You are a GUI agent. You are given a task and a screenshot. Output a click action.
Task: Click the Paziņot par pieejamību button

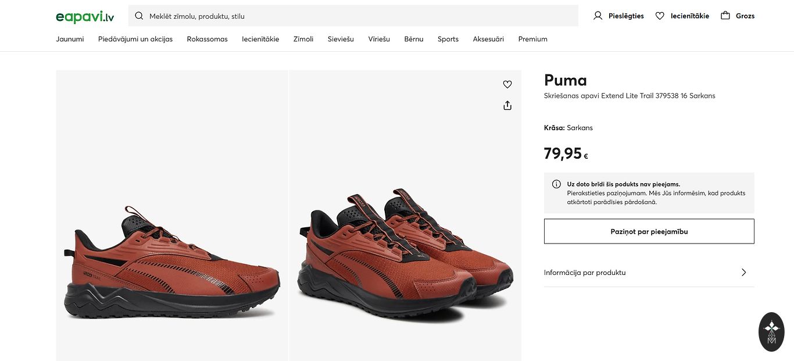click(649, 231)
